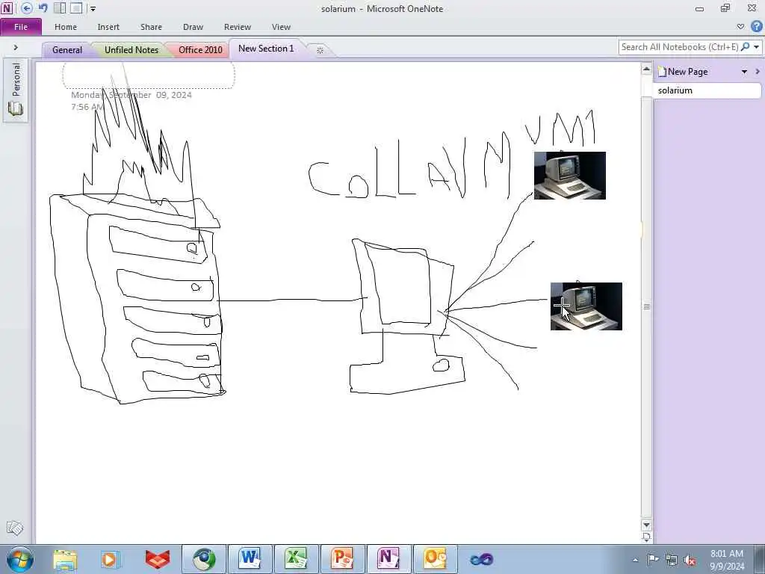This screenshot has height=574, width=765.
Task: Open Windows Media Player from taskbar
Action: tap(111, 559)
